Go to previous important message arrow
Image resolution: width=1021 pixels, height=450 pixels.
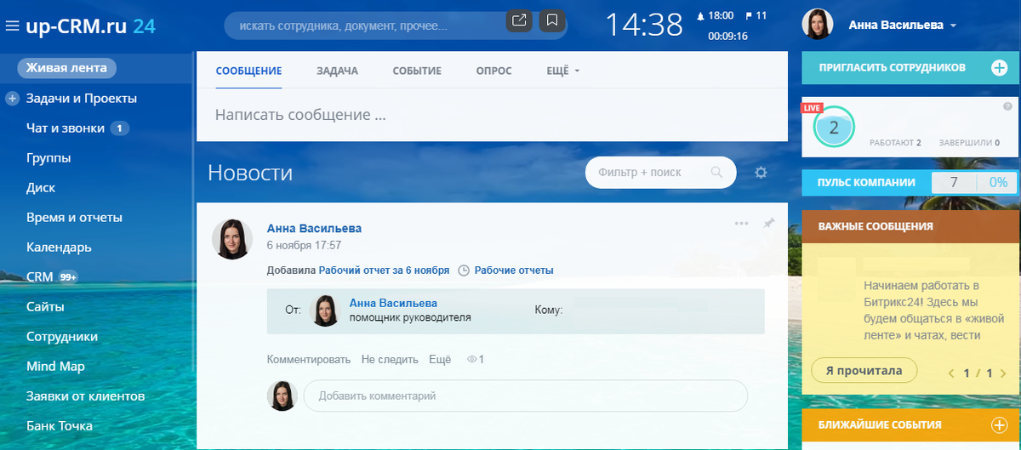point(951,373)
